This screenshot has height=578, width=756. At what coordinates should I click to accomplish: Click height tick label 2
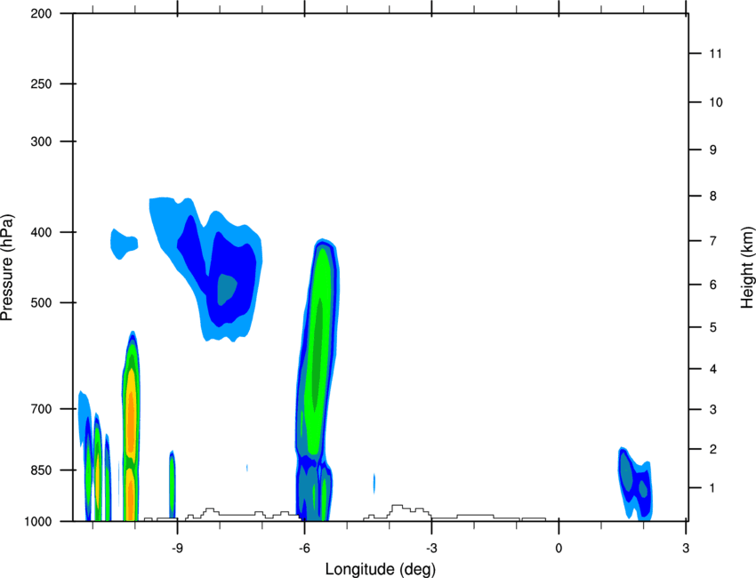pos(712,449)
